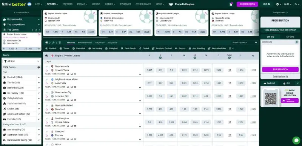Screen dimensions: 302x146
Task: Select the Australian Rules sport filter
Action: click(217, 49)
